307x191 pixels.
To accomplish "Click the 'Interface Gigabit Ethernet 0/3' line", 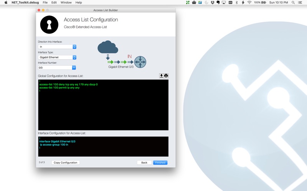I will click(57, 141).
